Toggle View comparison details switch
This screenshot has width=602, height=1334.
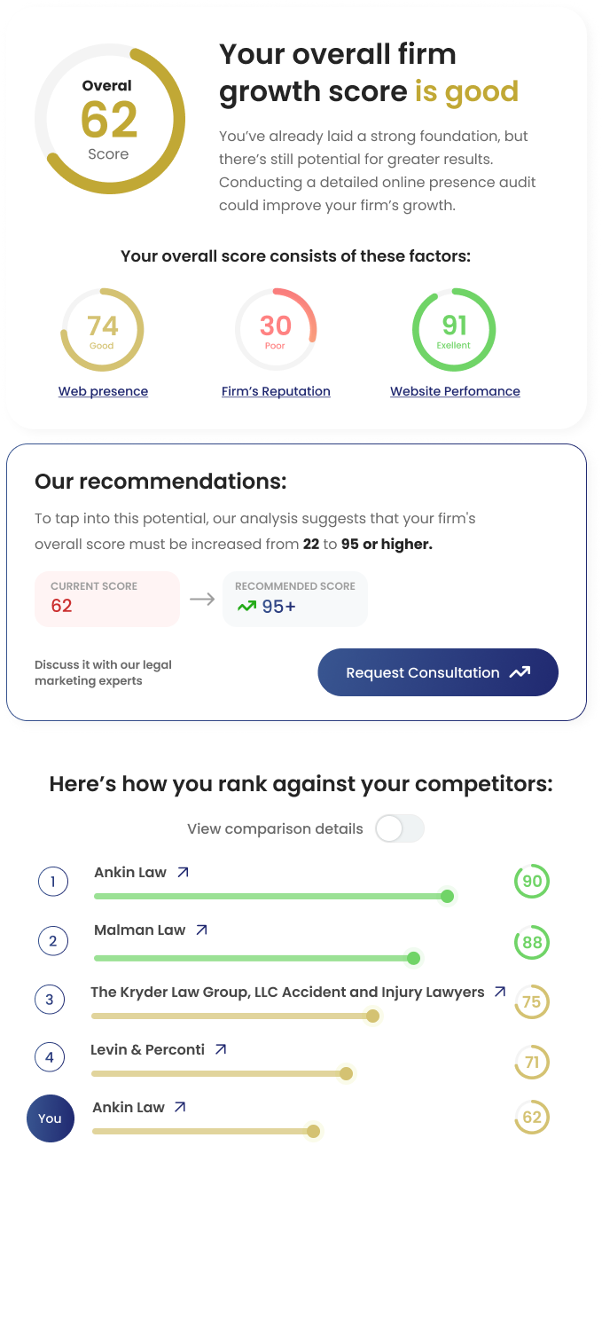click(400, 829)
